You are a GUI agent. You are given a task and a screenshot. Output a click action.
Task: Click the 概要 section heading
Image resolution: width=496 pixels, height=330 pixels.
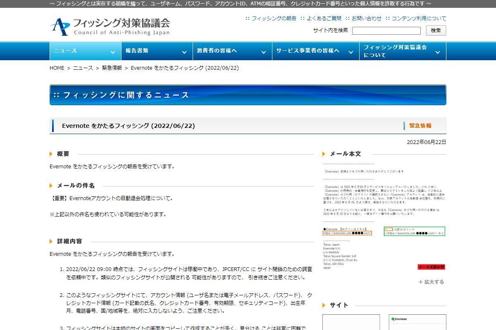pyautogui.click(x=63, y=154)
